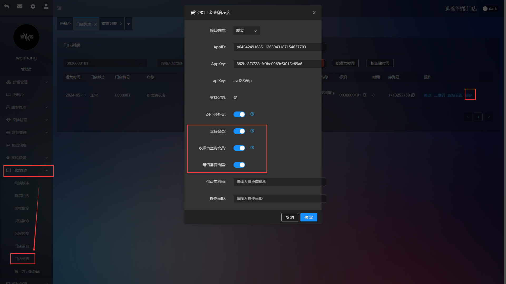Click the 确定 button
This screenshot has width=506, height=284.
click(309, 217)
